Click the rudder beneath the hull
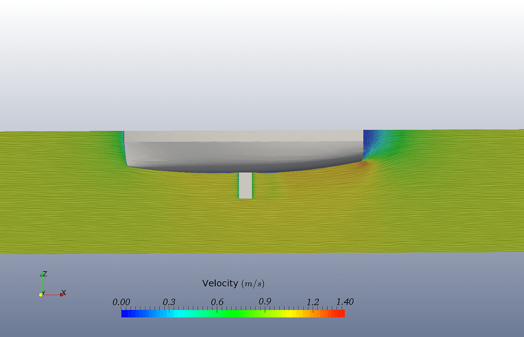The height and width of the screenshot is (337, 524). 245,185
